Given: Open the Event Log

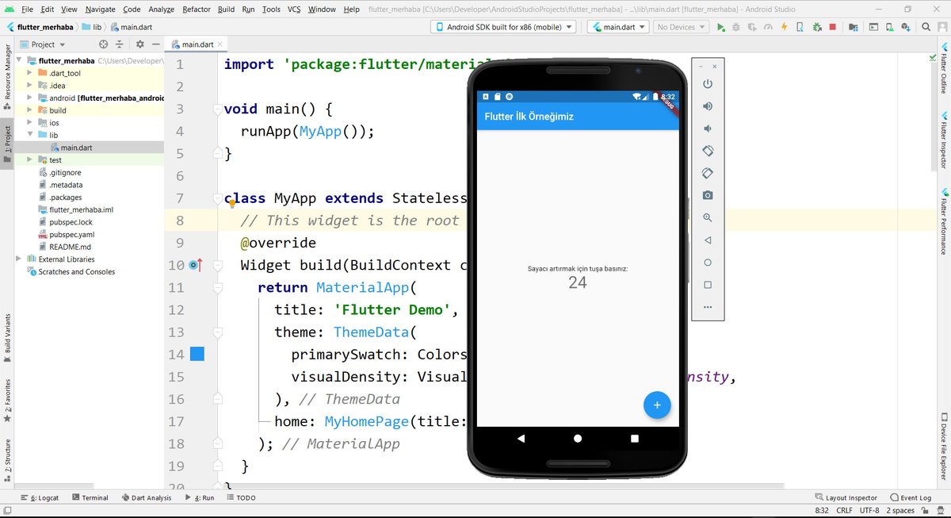Looking at the screenshot, I should coord(910,498).
